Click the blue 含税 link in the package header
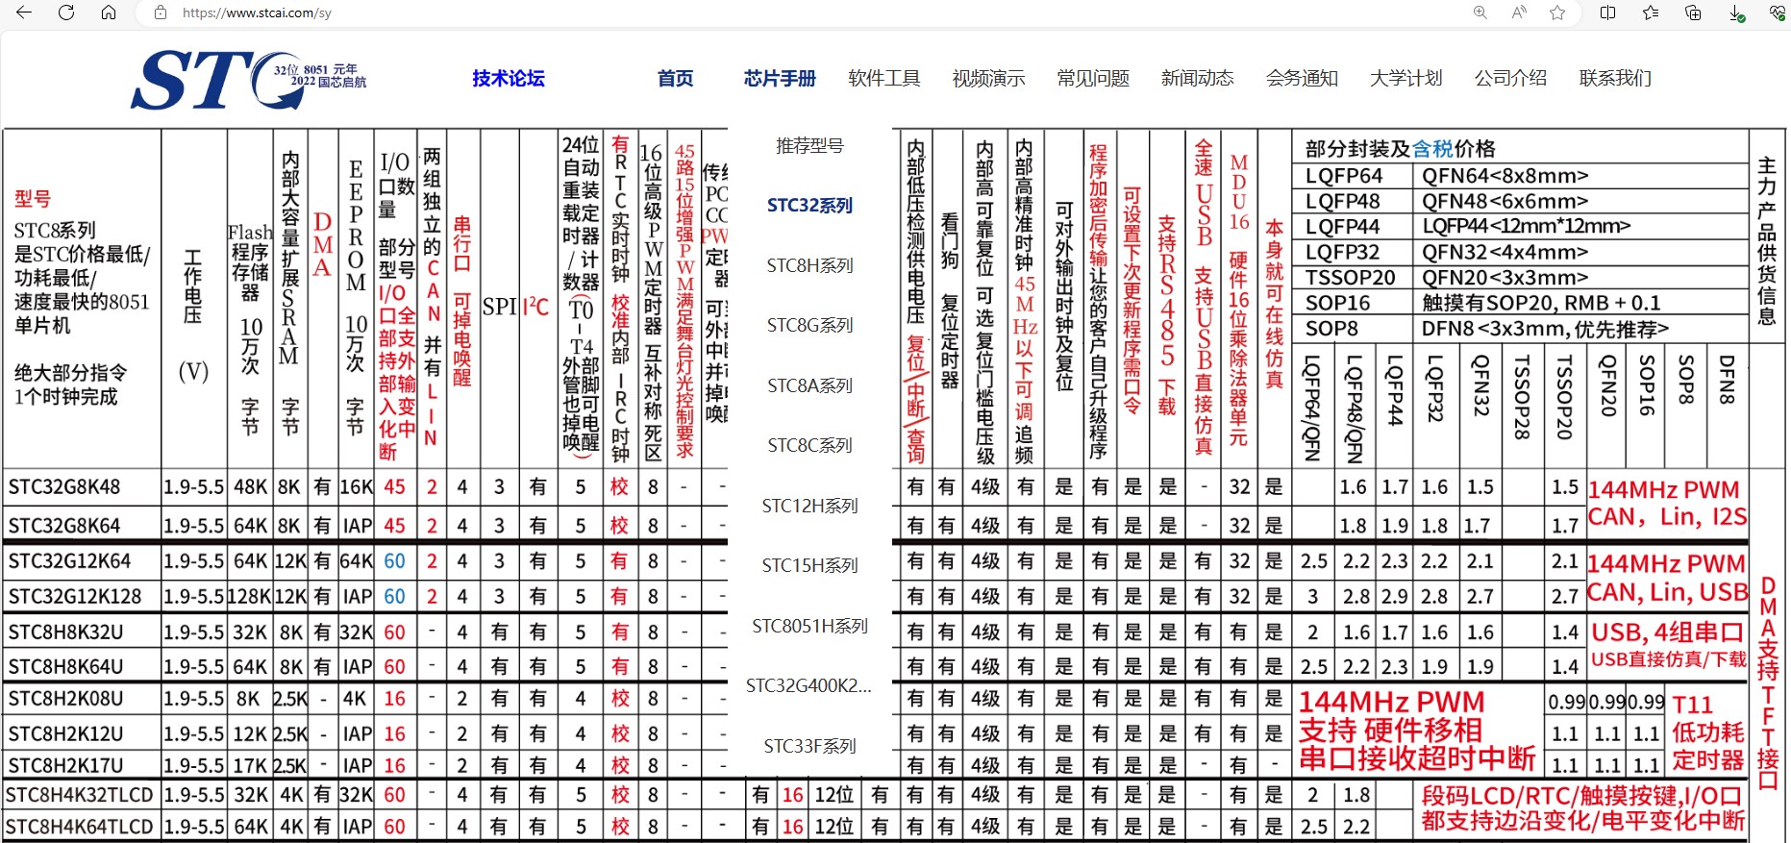 point(1432,149)
